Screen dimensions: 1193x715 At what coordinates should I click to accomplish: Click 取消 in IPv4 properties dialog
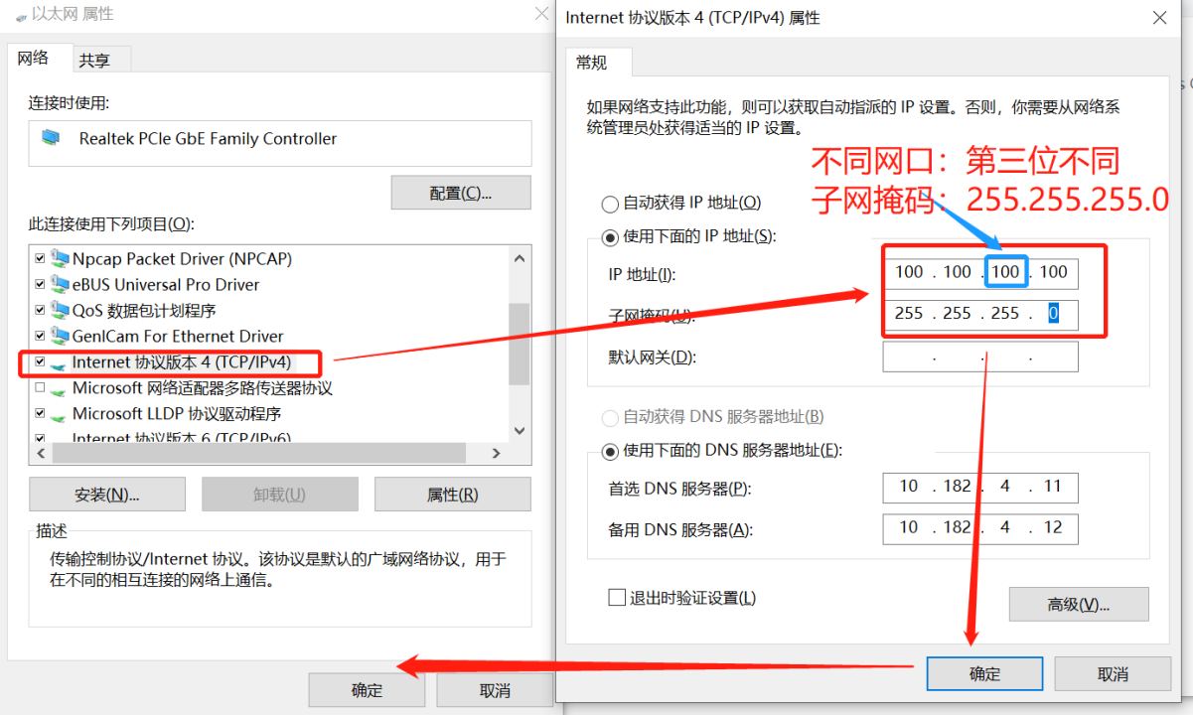pyautogui.click(x=1113, y=673)
